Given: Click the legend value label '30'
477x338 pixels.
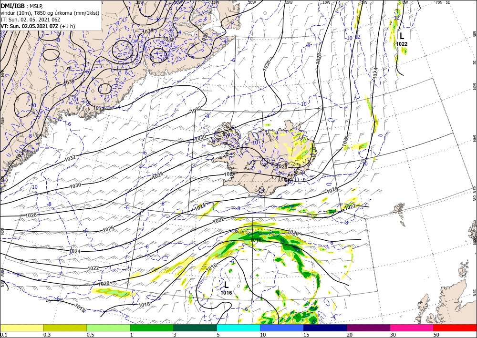Looking at the screenshot, I should click(393, 335).
